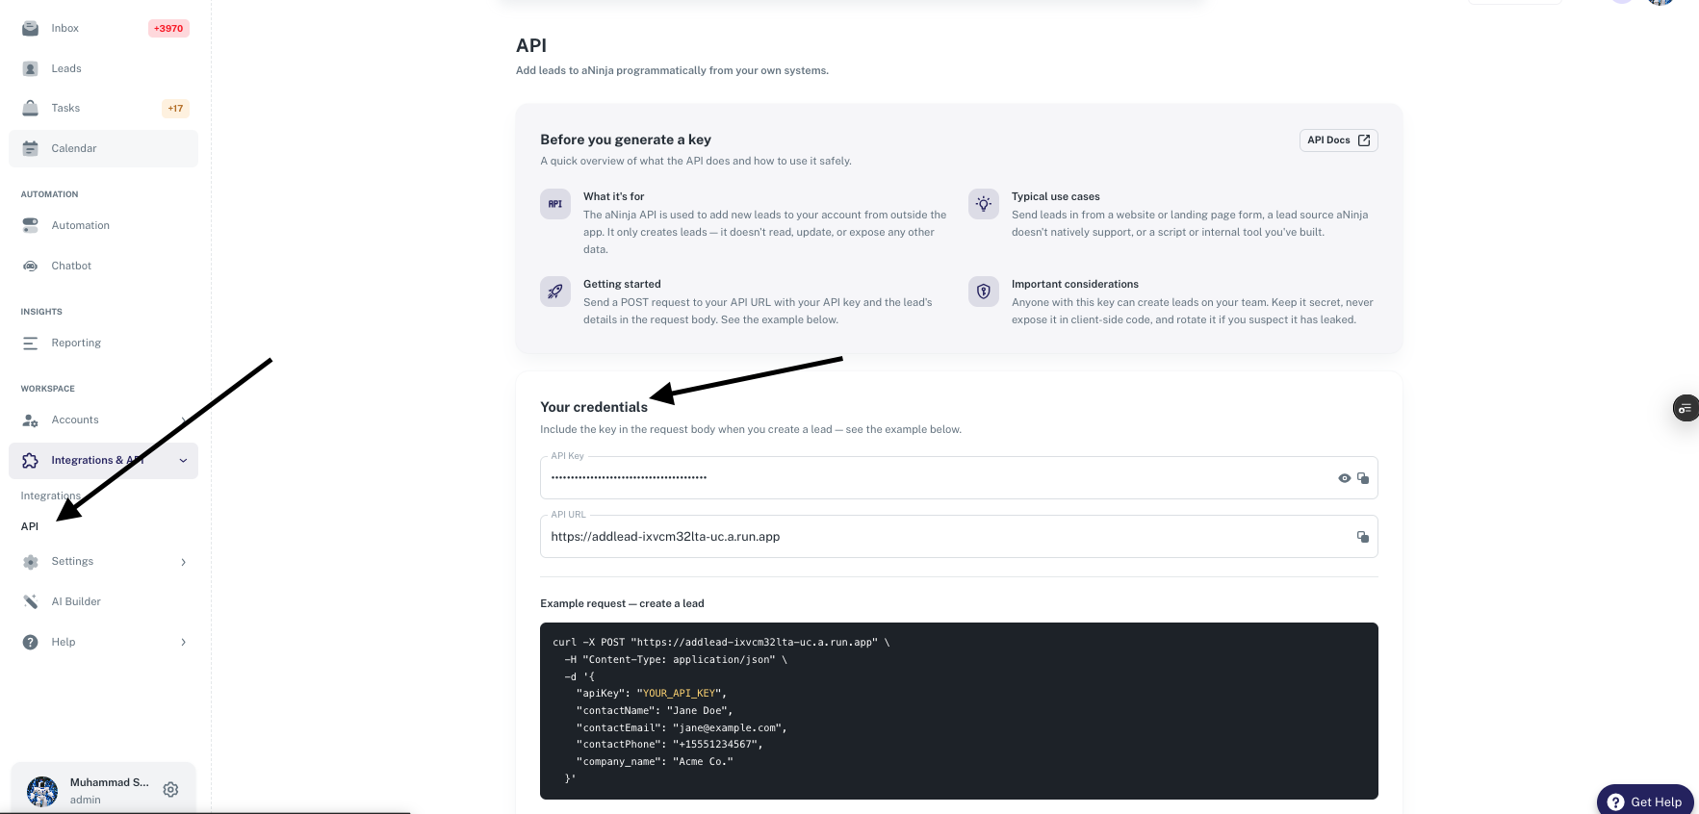This screenshot has height=814, width=1699.
Task: Open user settings gear beside Muhammad
Action: [170, 790]
